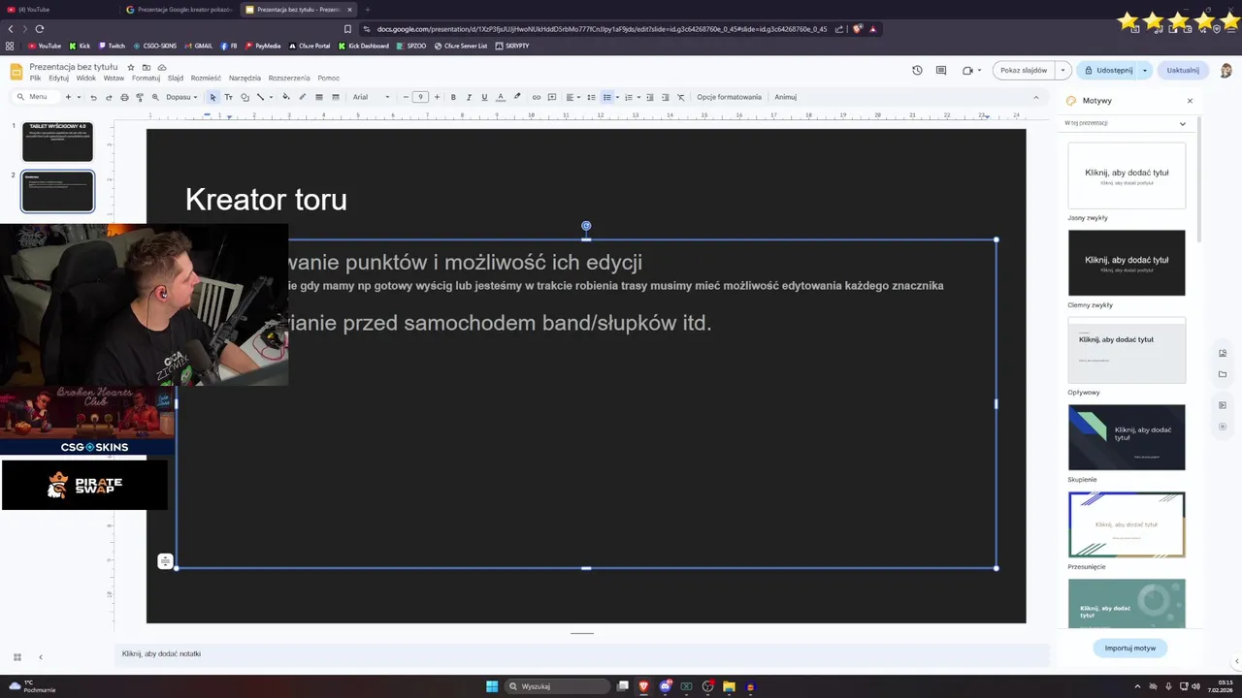Open border dash style tool
The image size is (1242, 698).
click(x=336, y=97)
